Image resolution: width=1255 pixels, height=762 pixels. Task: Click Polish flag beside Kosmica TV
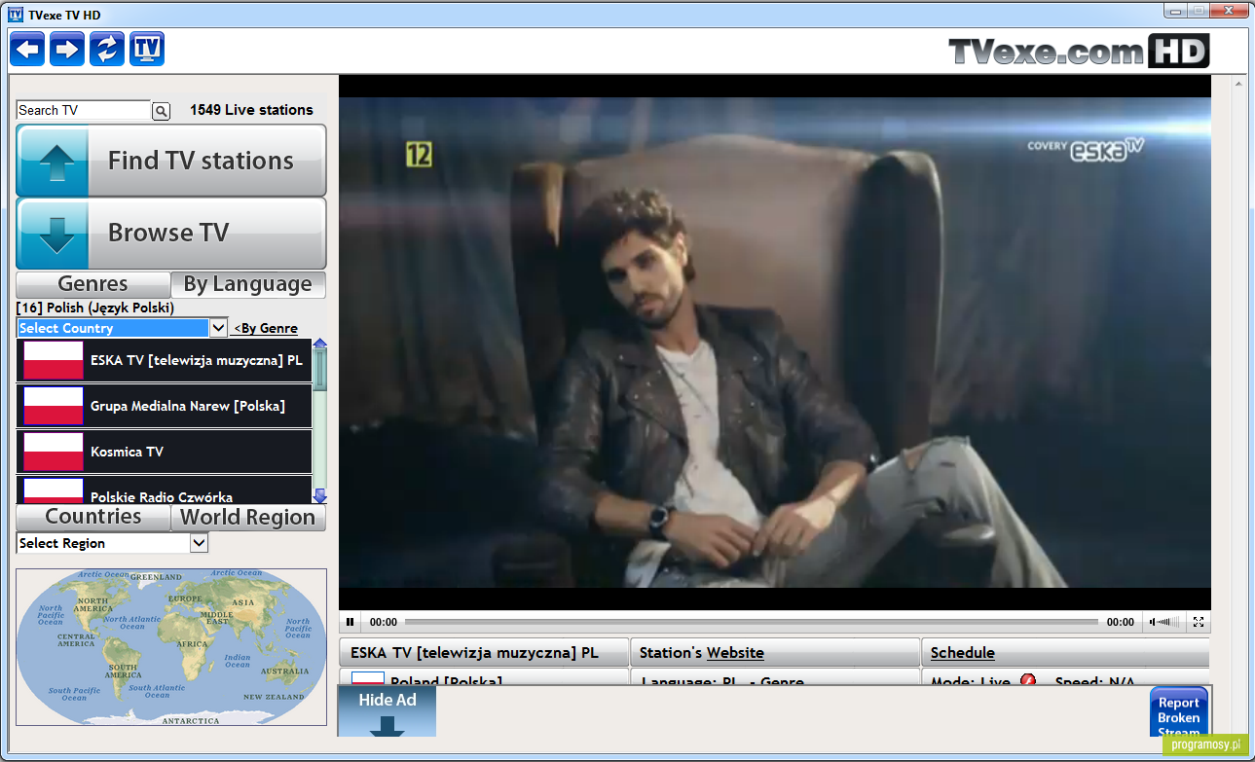click(x=54, y=452)
